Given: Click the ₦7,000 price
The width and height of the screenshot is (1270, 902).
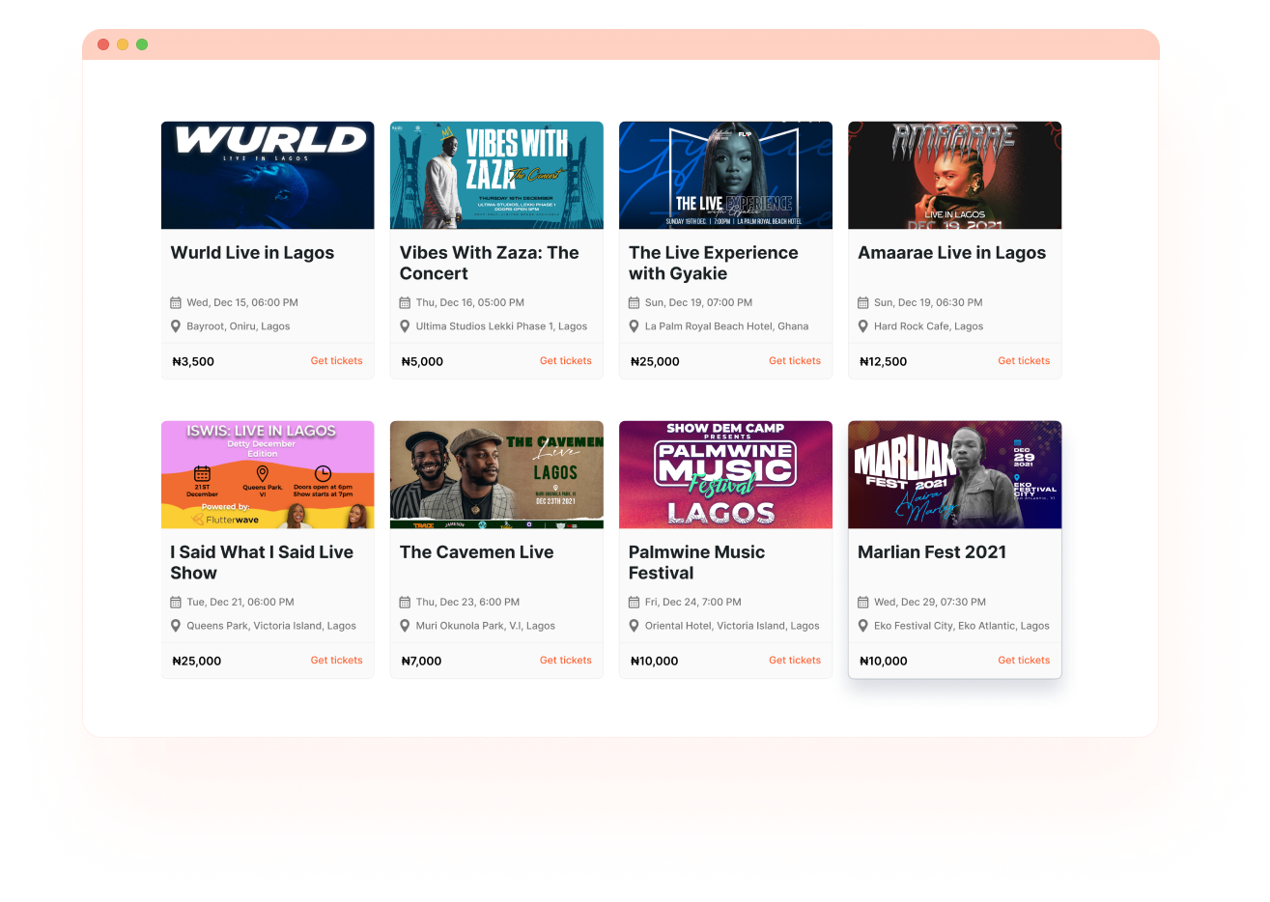Looking at the screenshot, I should coord(421,661).
